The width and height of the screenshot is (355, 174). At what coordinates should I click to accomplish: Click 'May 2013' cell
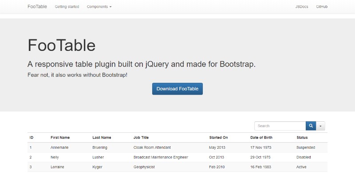tap(217, 147)
